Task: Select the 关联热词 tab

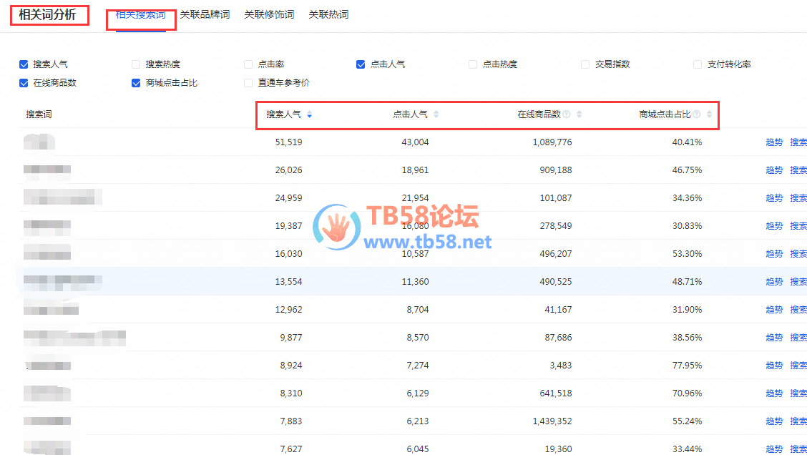Action: (x=328, y=14)
